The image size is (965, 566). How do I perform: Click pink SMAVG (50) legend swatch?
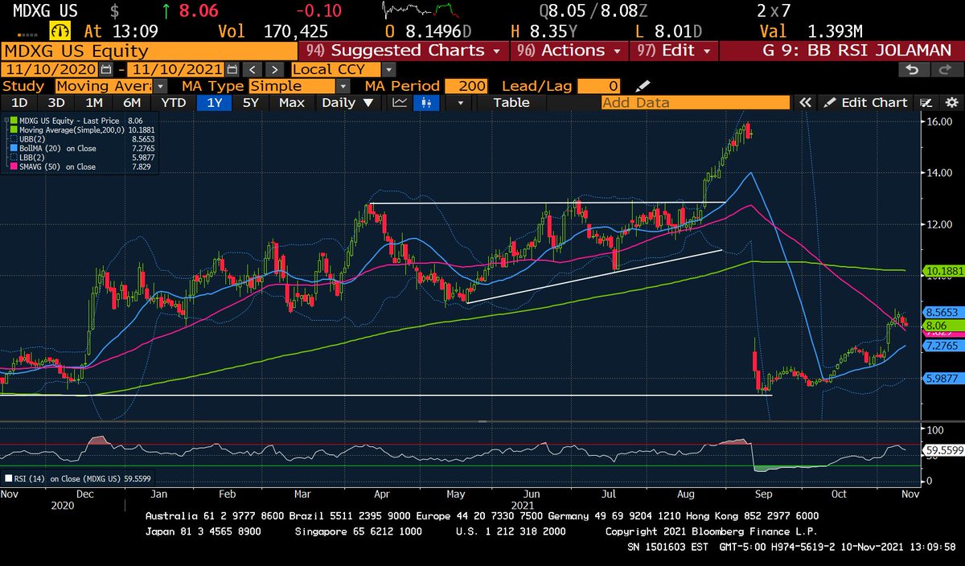(13, 167)
